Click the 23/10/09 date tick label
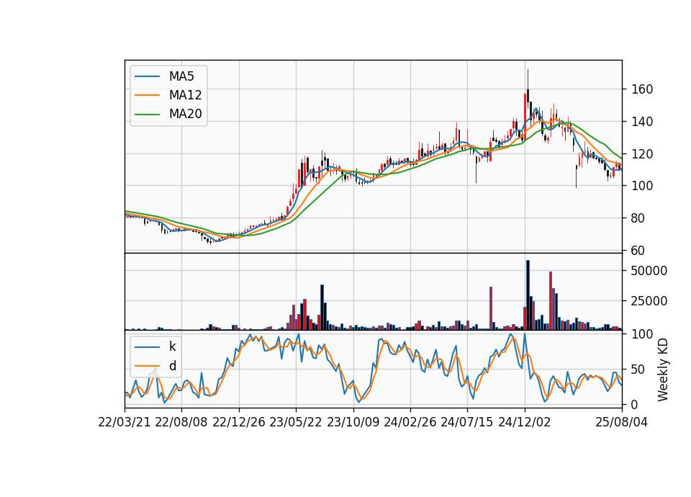 pyautogui.click(x=353, y=422)
